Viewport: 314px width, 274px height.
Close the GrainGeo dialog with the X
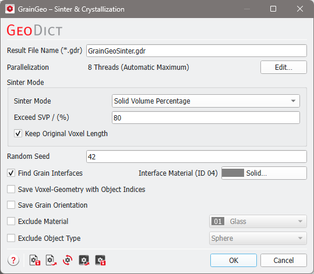tap(300, 9)
